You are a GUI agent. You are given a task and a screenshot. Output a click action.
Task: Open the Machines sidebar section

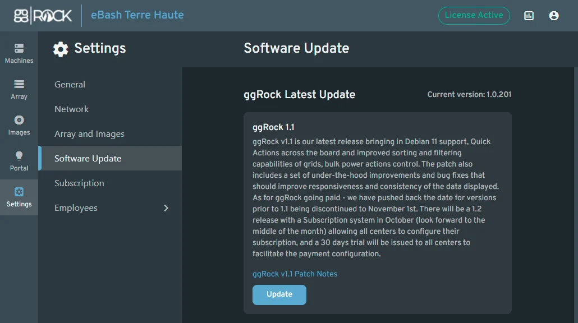[x=19, y=54]
